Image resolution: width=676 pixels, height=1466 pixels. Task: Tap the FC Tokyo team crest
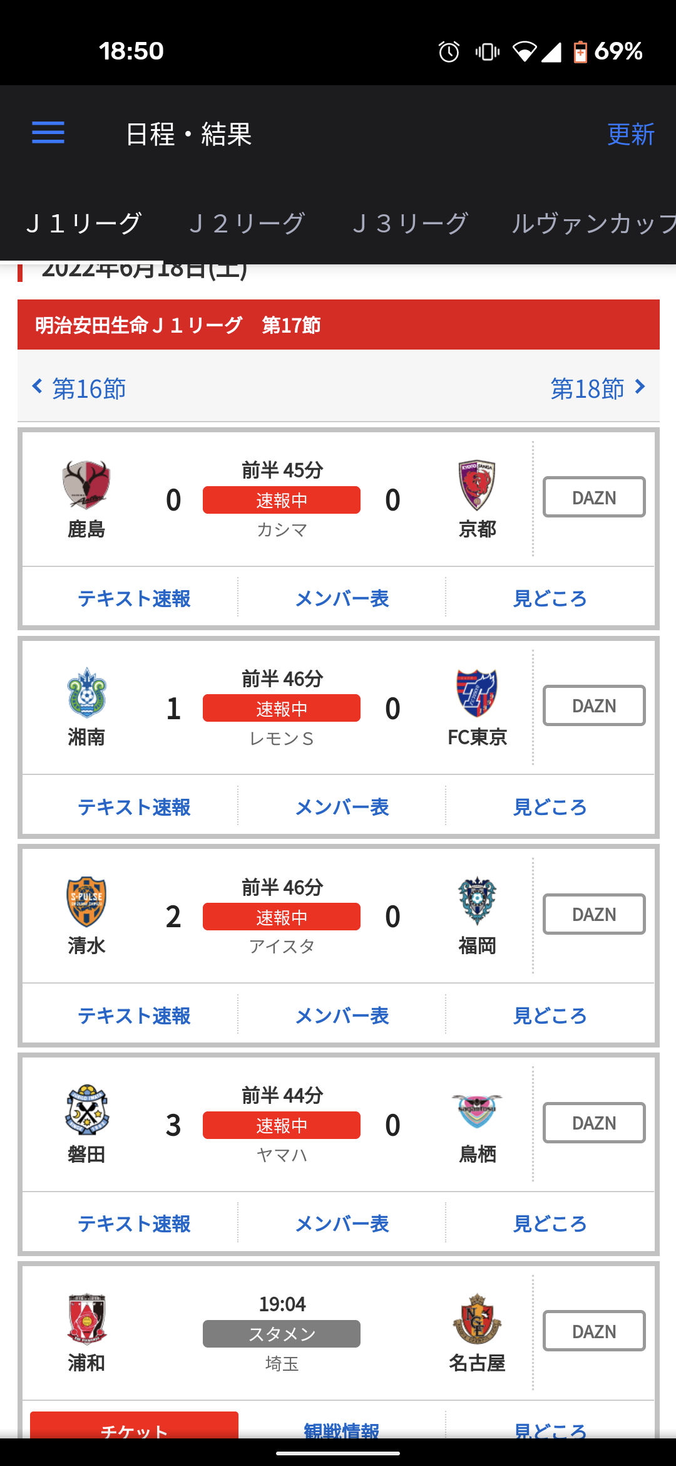(x=477, y=693)
